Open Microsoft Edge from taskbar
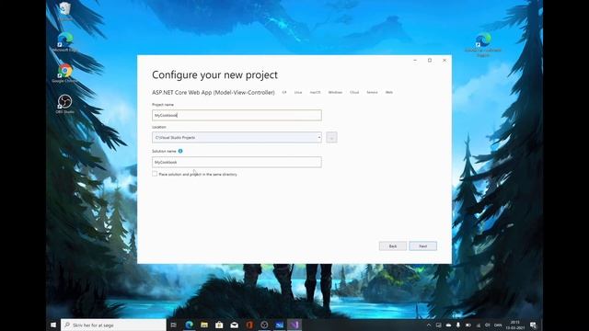The width and height of the screenshot is (589, 331). (x=189, y=325)
